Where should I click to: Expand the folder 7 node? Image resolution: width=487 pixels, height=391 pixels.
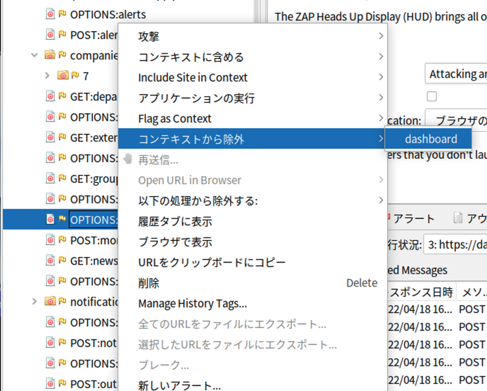[x=47, y=76]
